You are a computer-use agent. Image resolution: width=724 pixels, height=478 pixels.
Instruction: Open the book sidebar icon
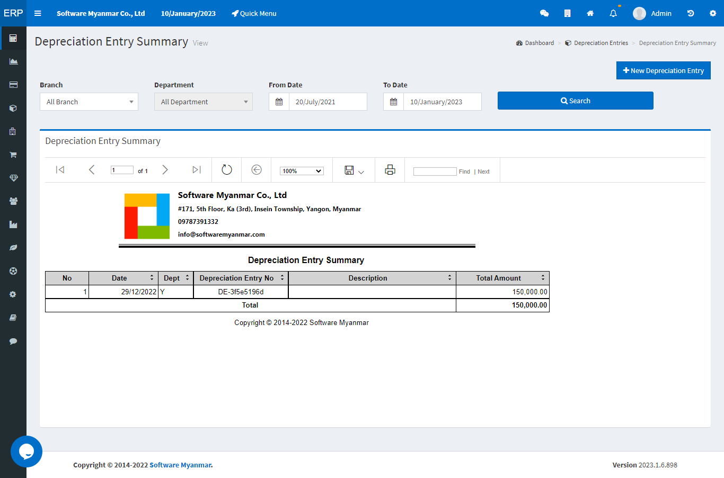tap(13, 318)
